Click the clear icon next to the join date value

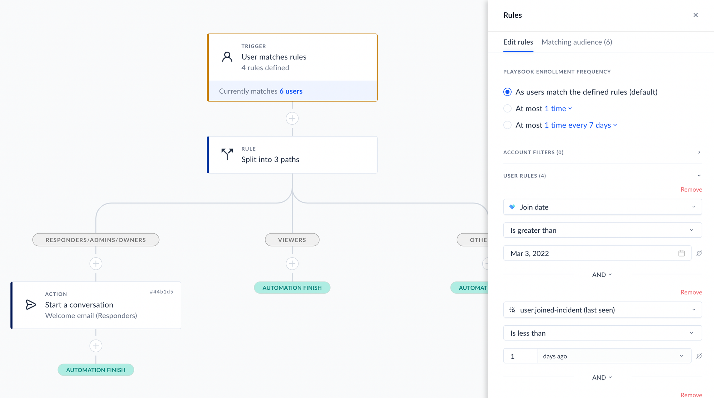699,253
